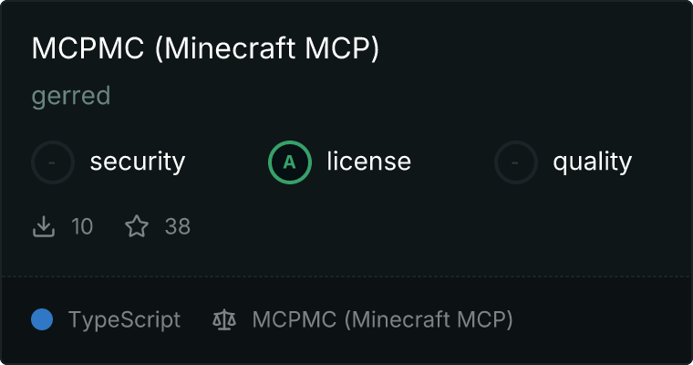Image resolution: width=693 pixels, height=365 pixels.
Task: Select the license label beside the A badge
Action: coord(369,161)
